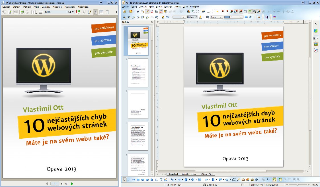
Task: Select the callout speech bubble shapes tool
Action: pos(220,180)
